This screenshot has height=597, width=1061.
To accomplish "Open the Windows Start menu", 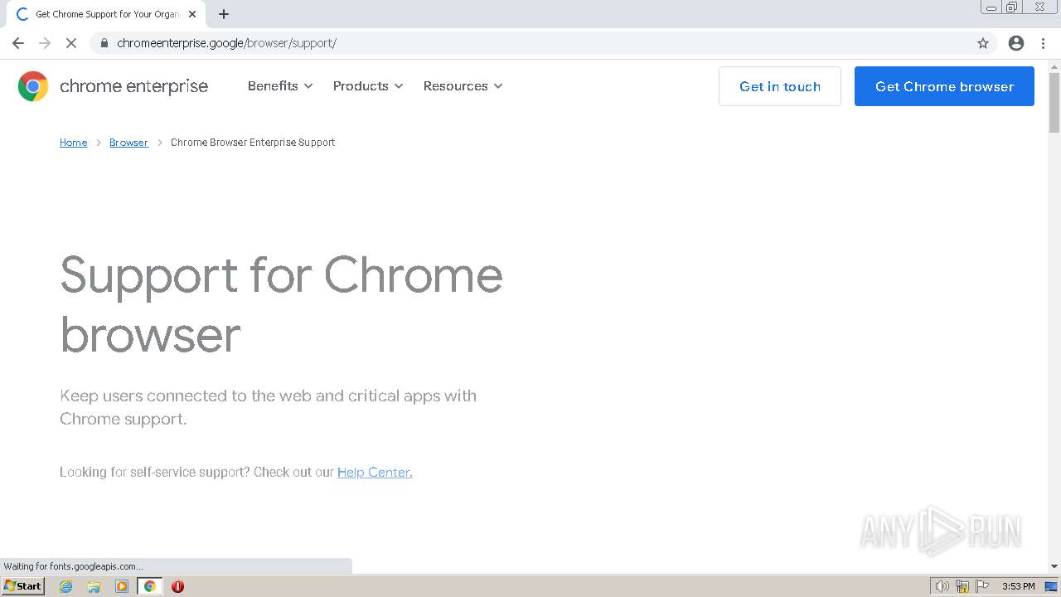I will pos(23,586).
